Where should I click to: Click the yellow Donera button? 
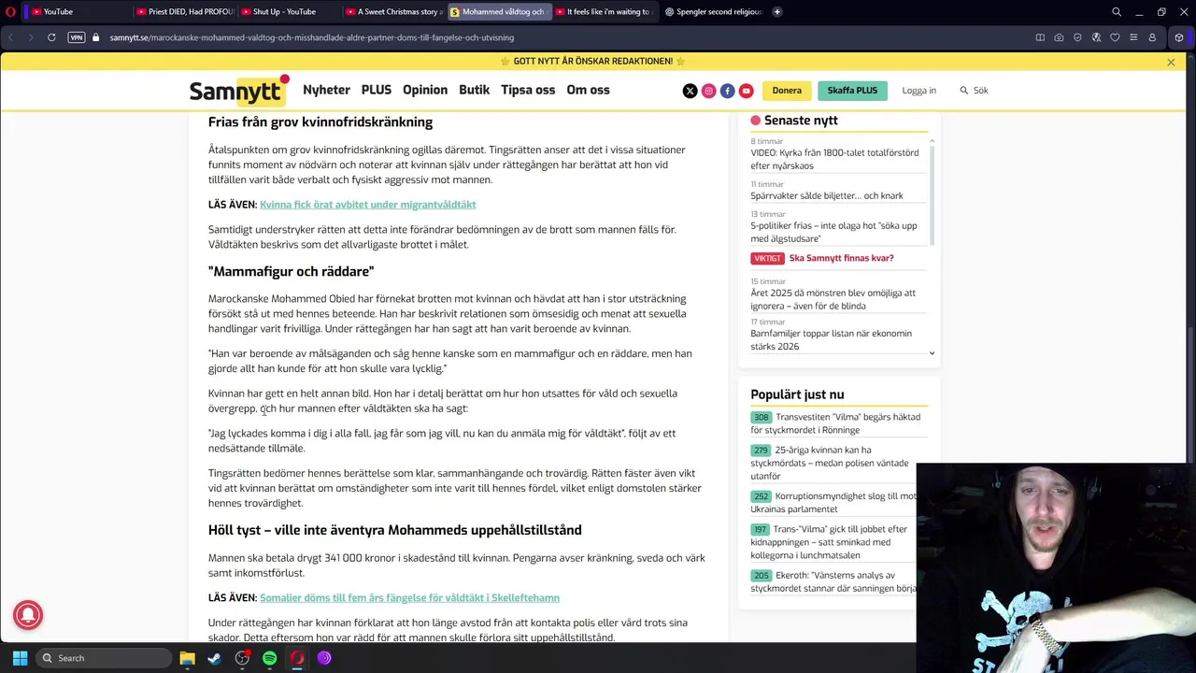coord(787,91)
